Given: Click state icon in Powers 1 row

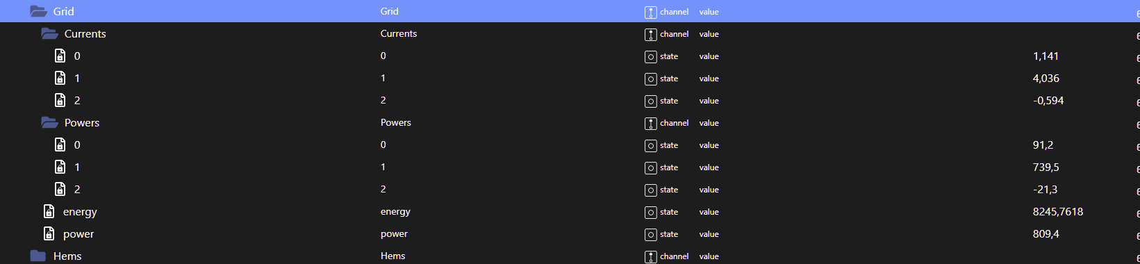Looking at the screenshot, I should (651, 167).
